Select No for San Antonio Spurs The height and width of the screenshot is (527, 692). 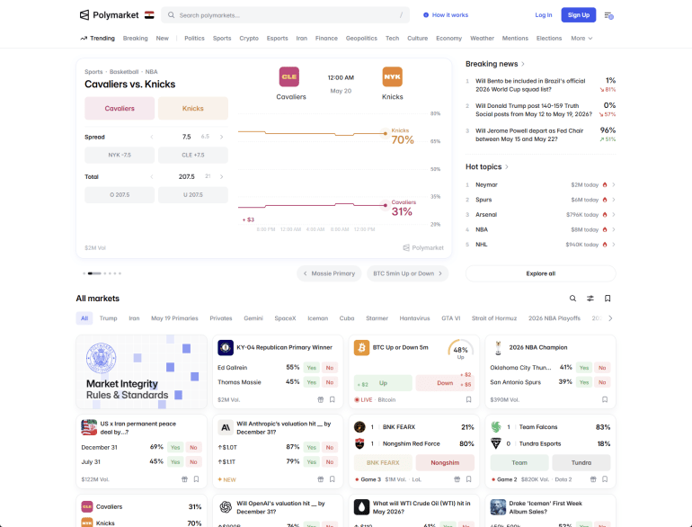[602, 382]
